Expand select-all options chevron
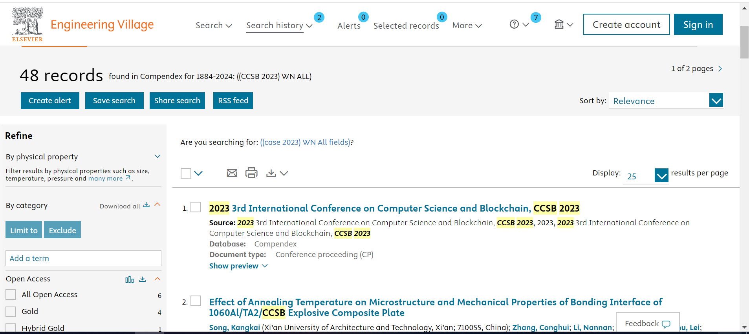Image resolution: width=749 pixels, height=334 pixels. [x=198, y=173]
